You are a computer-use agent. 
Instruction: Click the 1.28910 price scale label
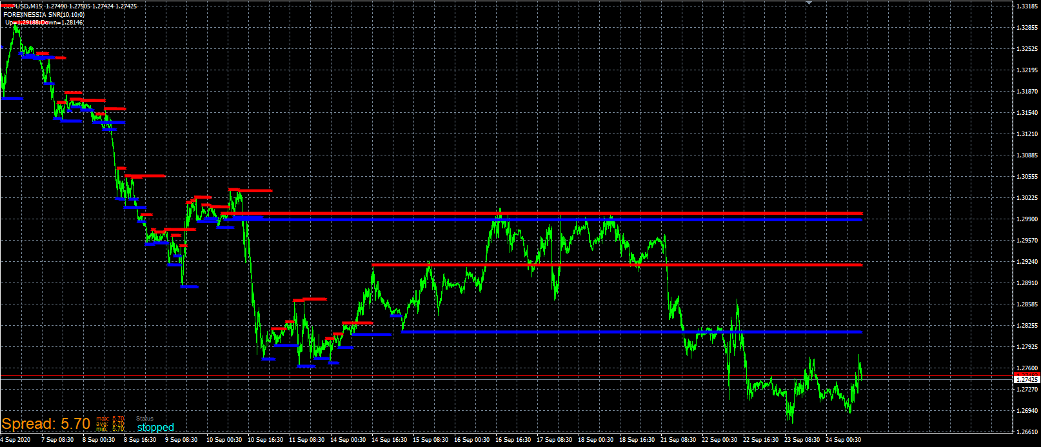tap(1027, 283)
